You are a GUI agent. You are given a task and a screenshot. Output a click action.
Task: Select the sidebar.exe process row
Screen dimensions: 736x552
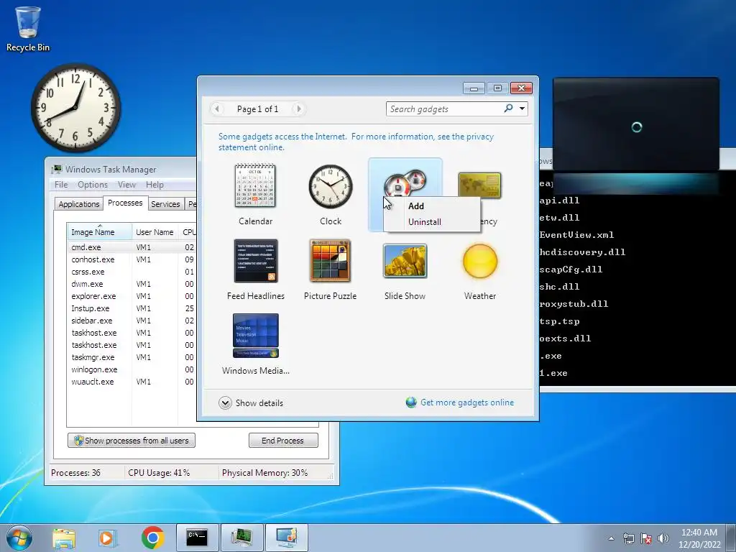coord(132,320)
